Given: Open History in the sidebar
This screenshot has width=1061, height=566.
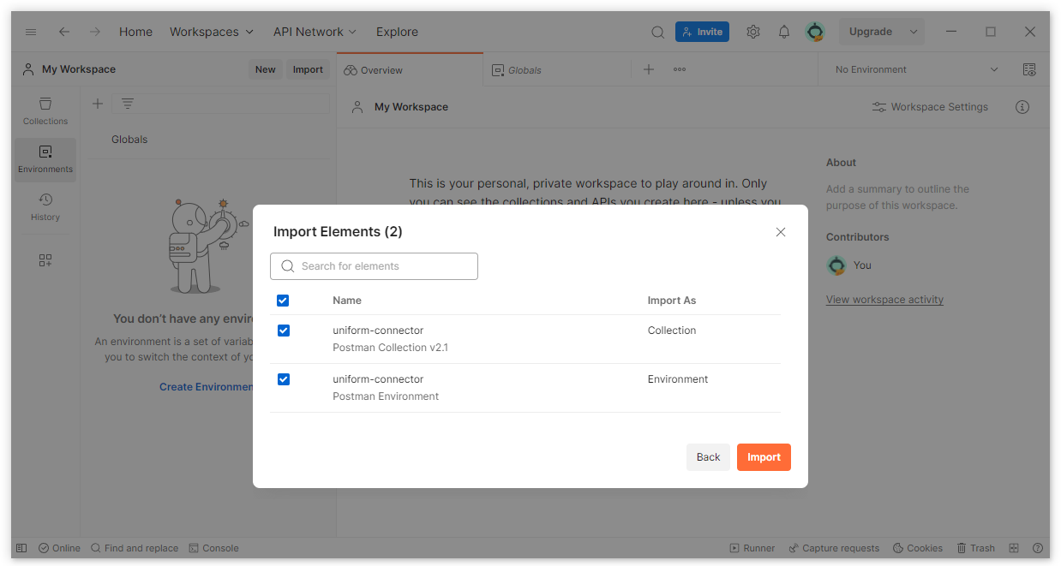Looking at the screenshot, I should [45, 207].
